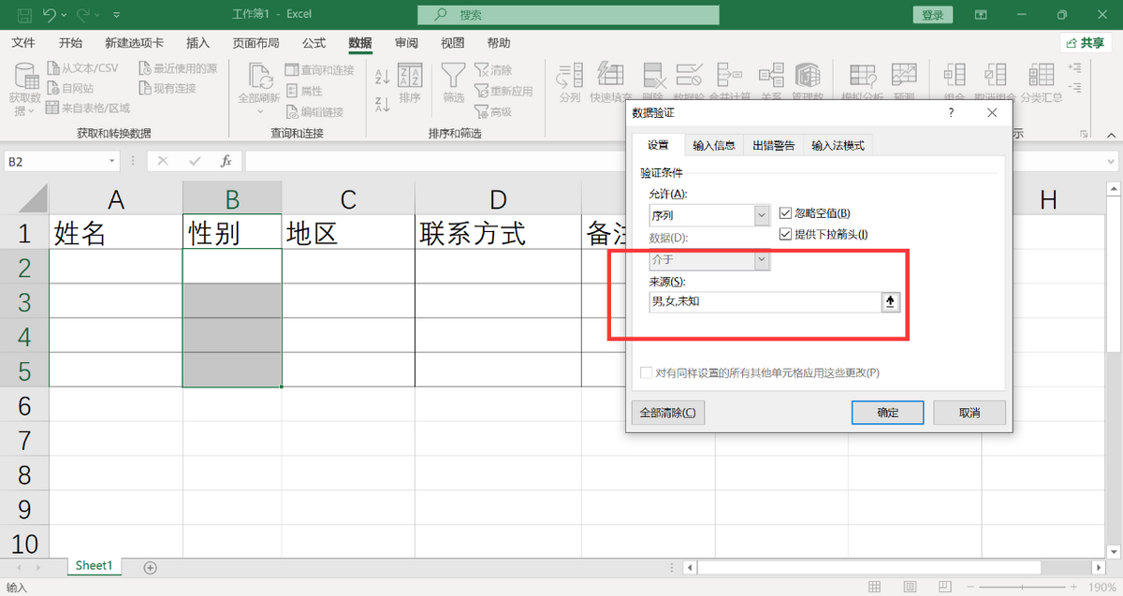The image size is (1123, 596).
Task: Click the Subtotal (分类汇总) icon
Action: [1042, 77]
